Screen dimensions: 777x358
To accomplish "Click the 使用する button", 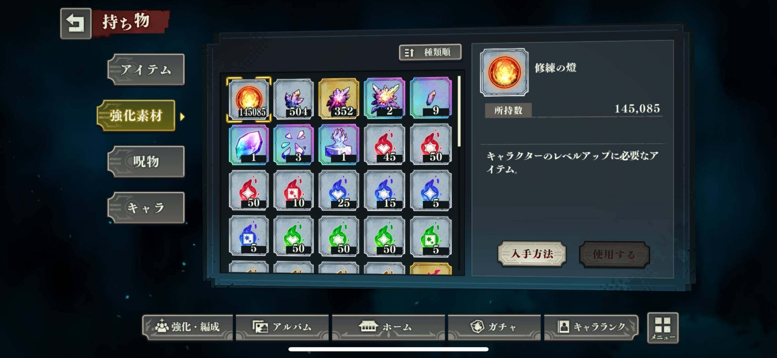I will [x=614, y=254].
